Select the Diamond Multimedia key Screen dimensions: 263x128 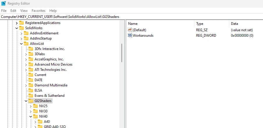[51, 85]
